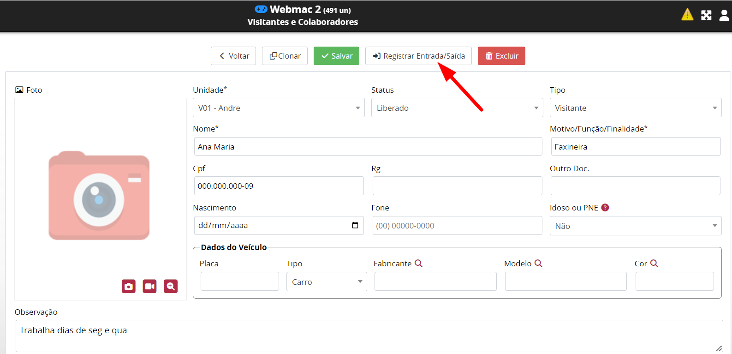The image size is (732, 354).
Task: Open the Idoso ou PNE dropdown
Action: (635, 226)
